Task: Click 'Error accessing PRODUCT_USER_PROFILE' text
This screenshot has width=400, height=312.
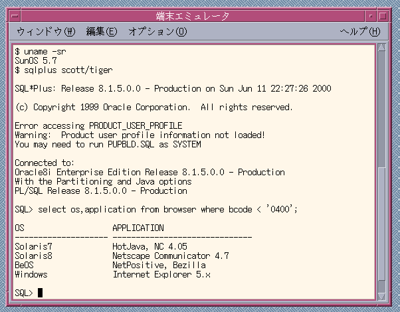Action: [98, 125]
